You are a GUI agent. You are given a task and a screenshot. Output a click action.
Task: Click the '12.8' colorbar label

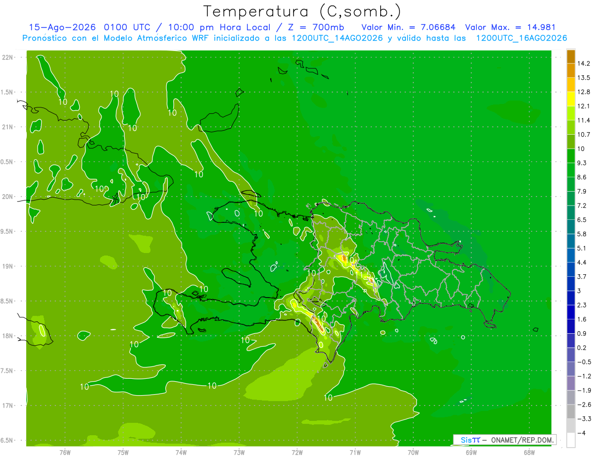click(x=584, y=92)
